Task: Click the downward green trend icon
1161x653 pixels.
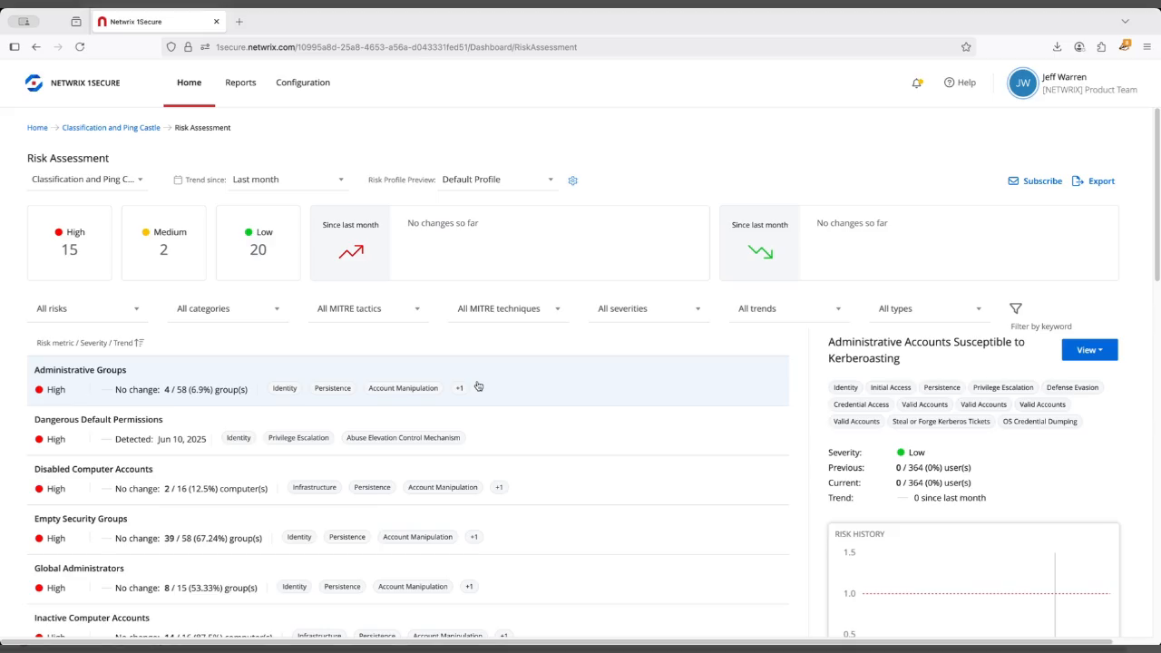Action: [x=760, y=252]
